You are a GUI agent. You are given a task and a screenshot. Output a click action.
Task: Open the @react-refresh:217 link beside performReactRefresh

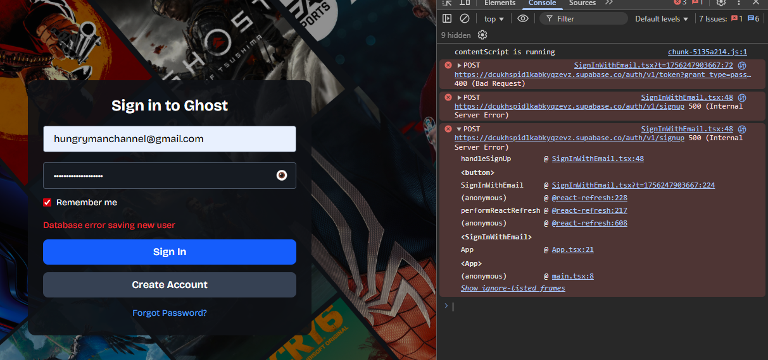click(589, 210)
